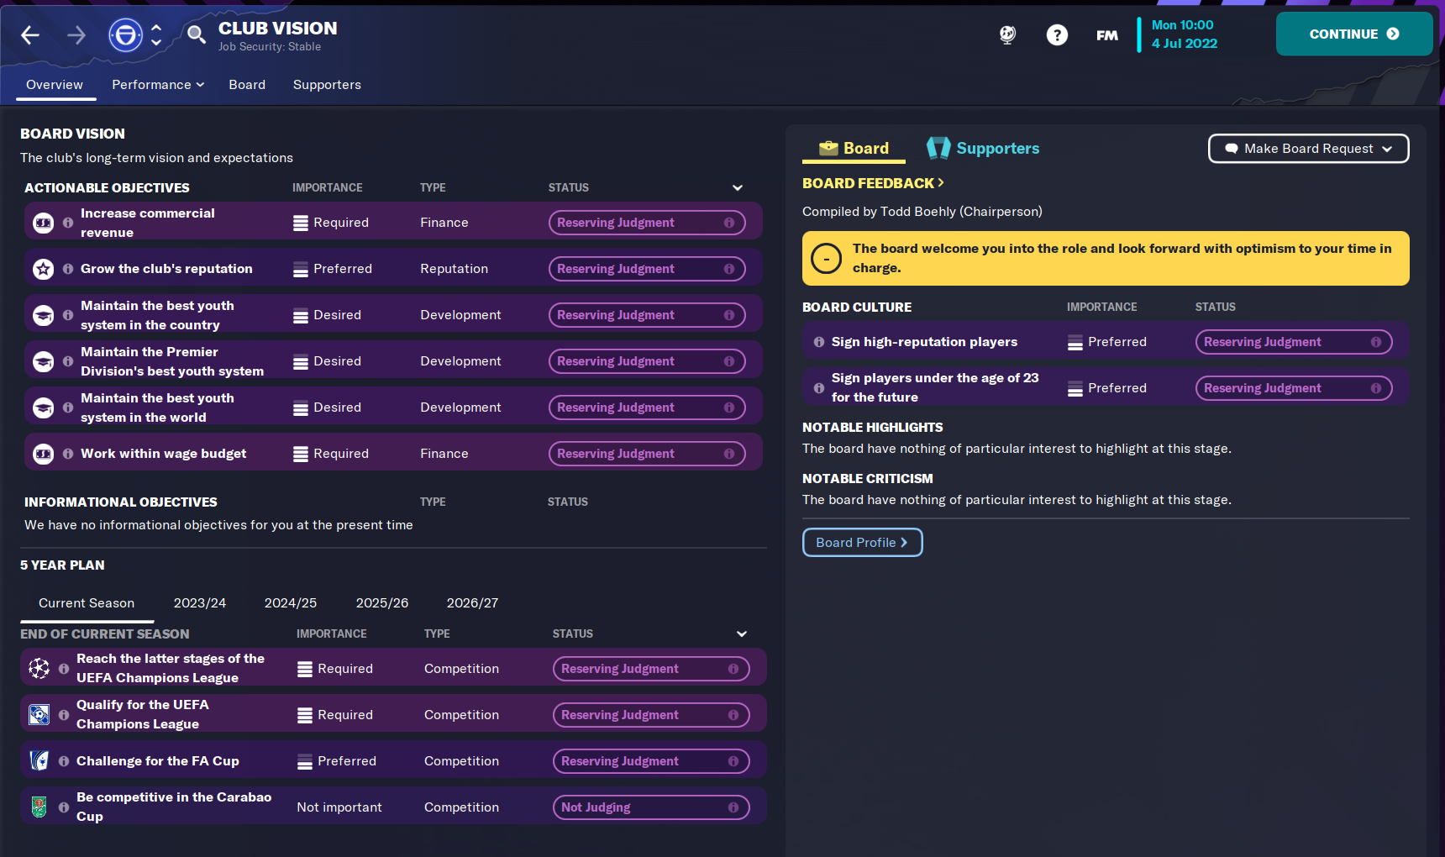Open the Not Judging status pill
This screenshot has width=1445, height=857.
[651, 807]
